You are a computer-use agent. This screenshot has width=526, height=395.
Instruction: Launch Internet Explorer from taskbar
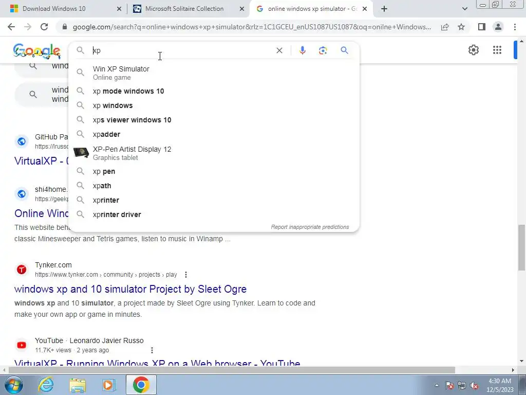tap(46, 385)
